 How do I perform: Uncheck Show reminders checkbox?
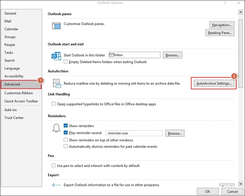(x=66, y=125)
